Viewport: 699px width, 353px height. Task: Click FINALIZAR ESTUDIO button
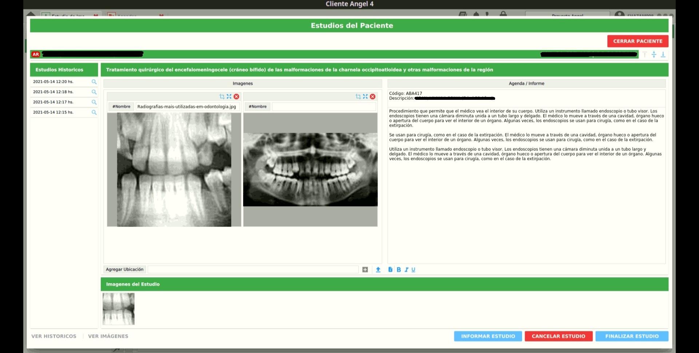(632, 336)
